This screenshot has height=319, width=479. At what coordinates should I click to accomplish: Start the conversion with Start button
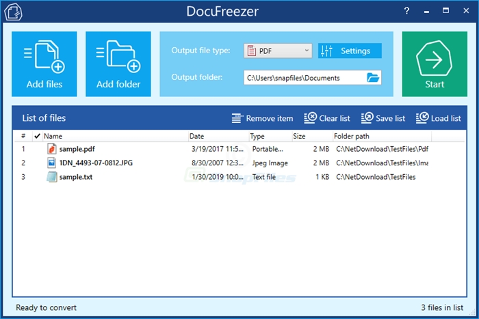coord(435,64)
